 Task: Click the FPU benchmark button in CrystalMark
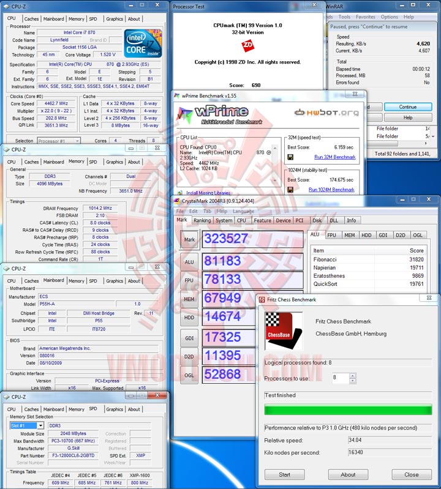point(189,280)
